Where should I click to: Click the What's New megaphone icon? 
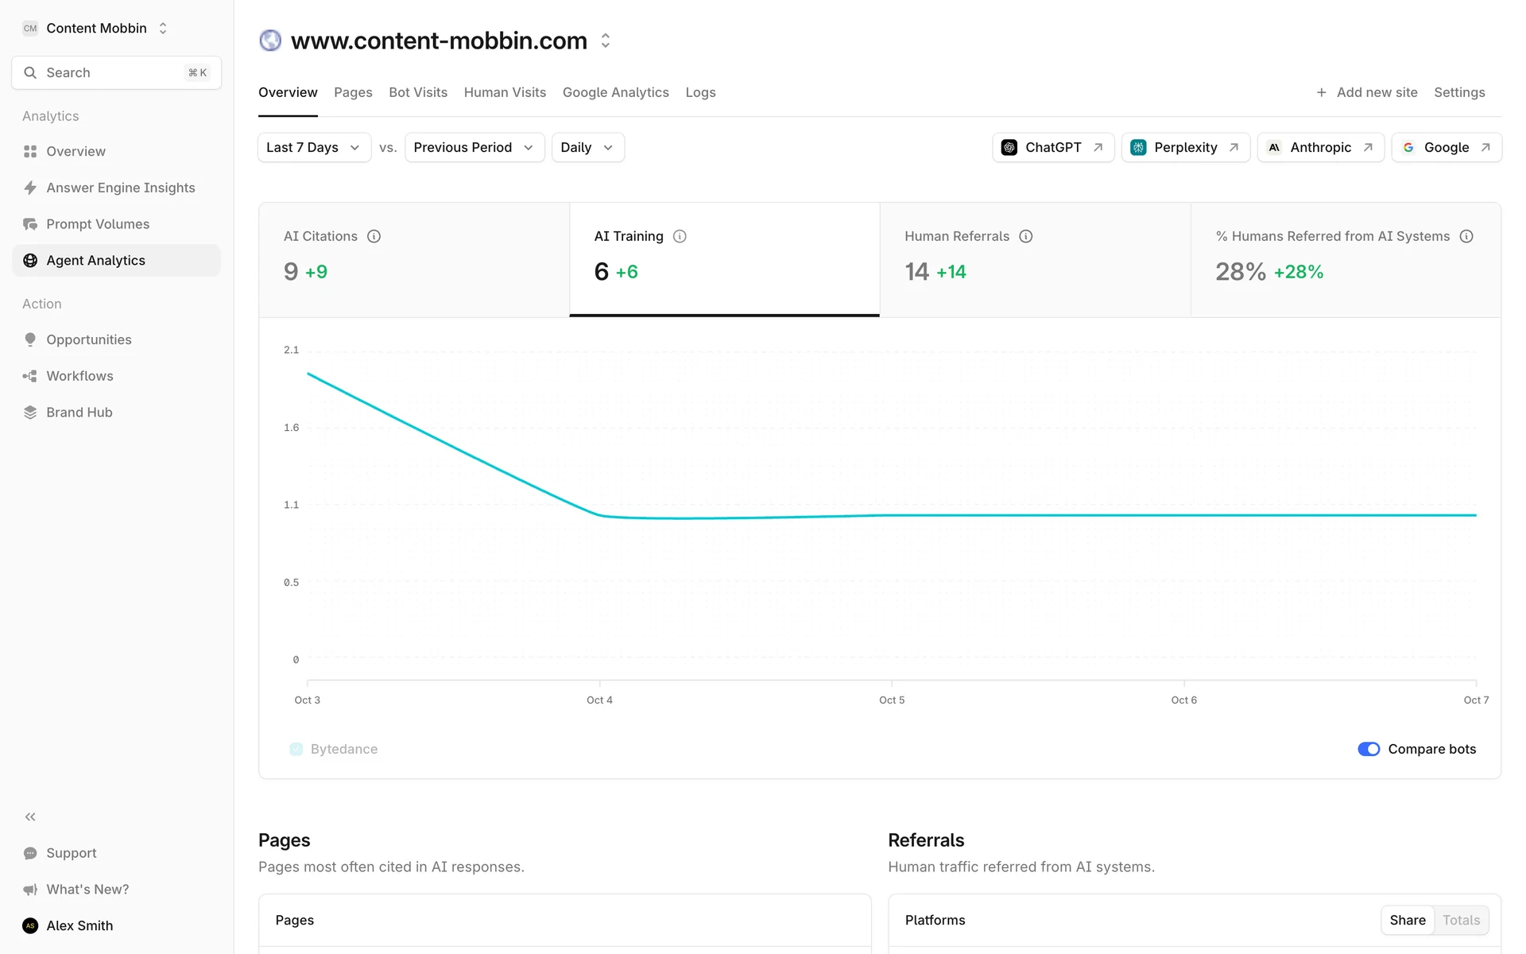[x=30, y=890]
